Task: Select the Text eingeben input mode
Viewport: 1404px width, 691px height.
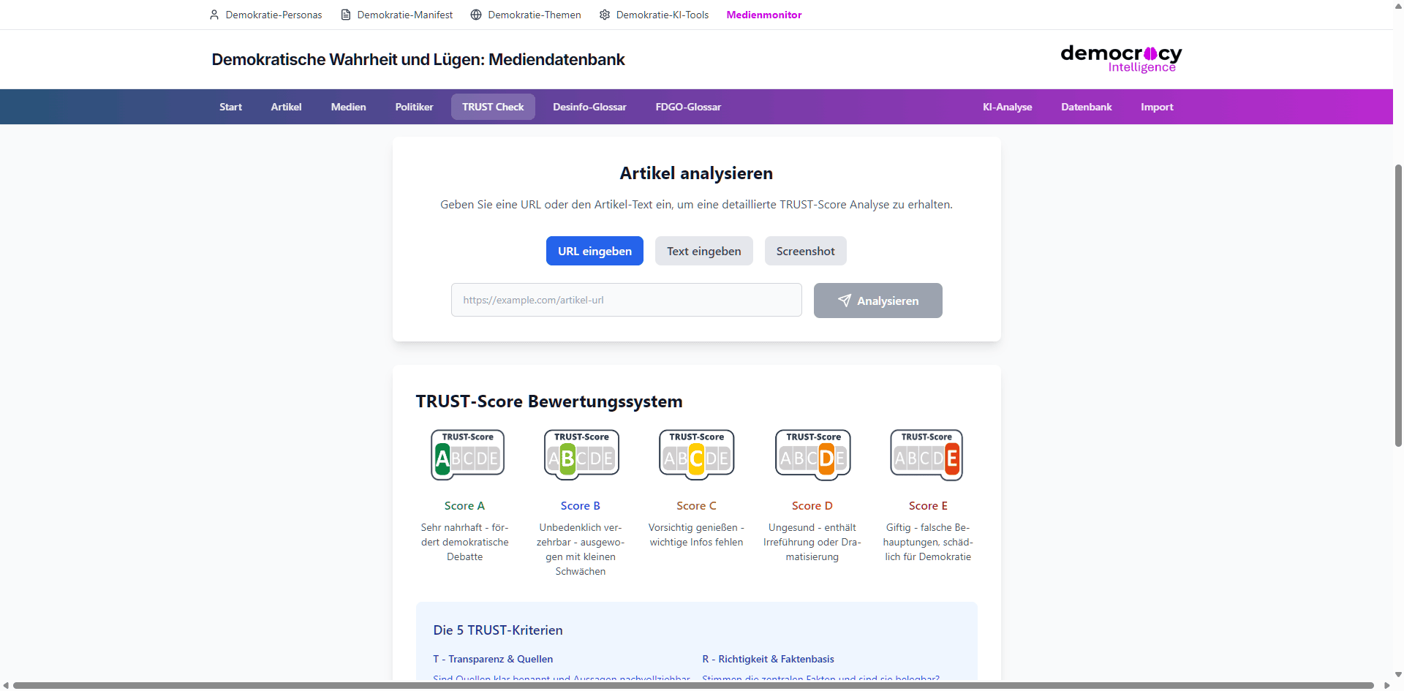Action: pyautogui.click(x=703, y=251)
